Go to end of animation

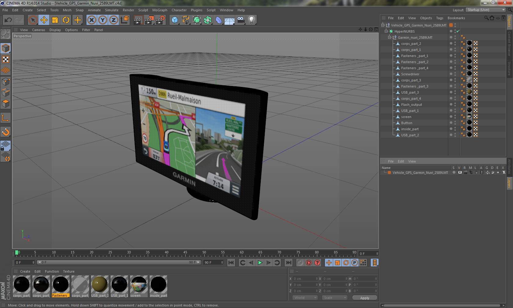click(x=288, y=263)
